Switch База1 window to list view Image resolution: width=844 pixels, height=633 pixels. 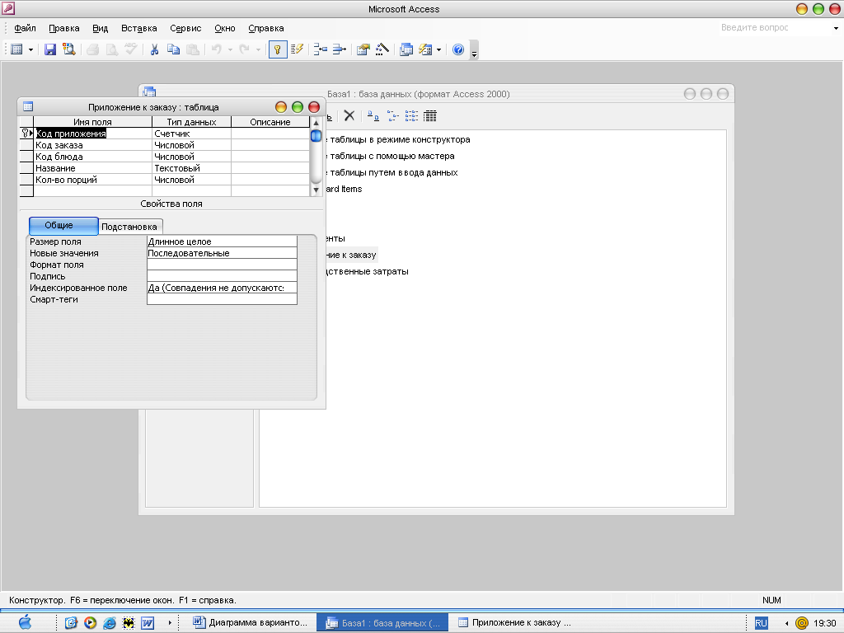411,115
